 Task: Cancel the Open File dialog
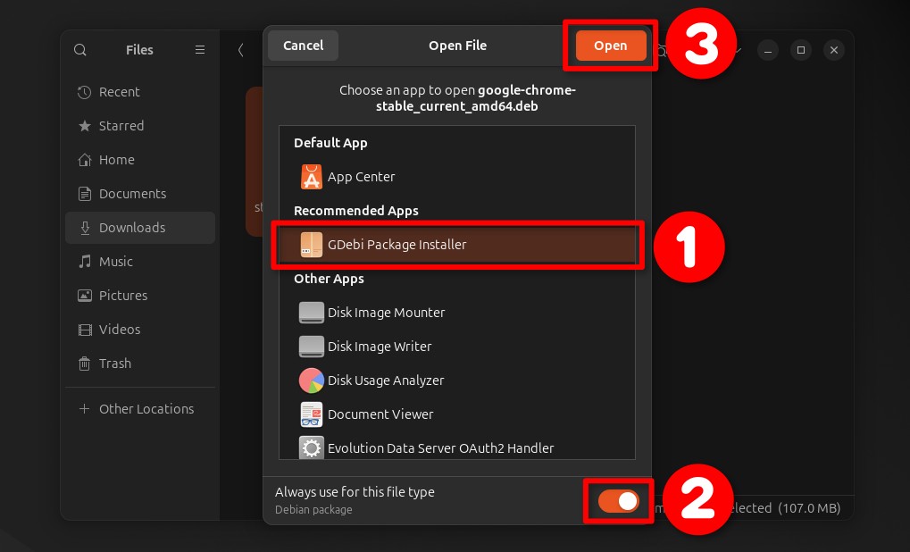click(x=303, y=46)
